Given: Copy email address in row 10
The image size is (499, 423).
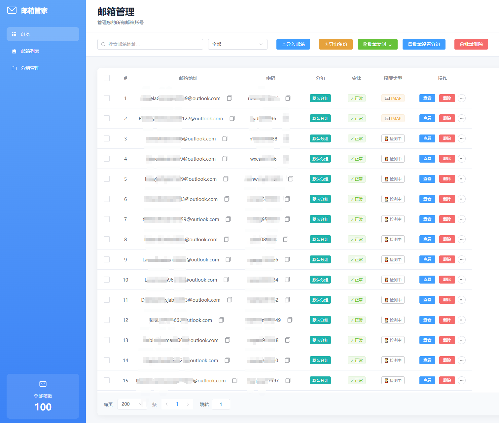Looking at the screenshot, I should (x=226, y=280).
